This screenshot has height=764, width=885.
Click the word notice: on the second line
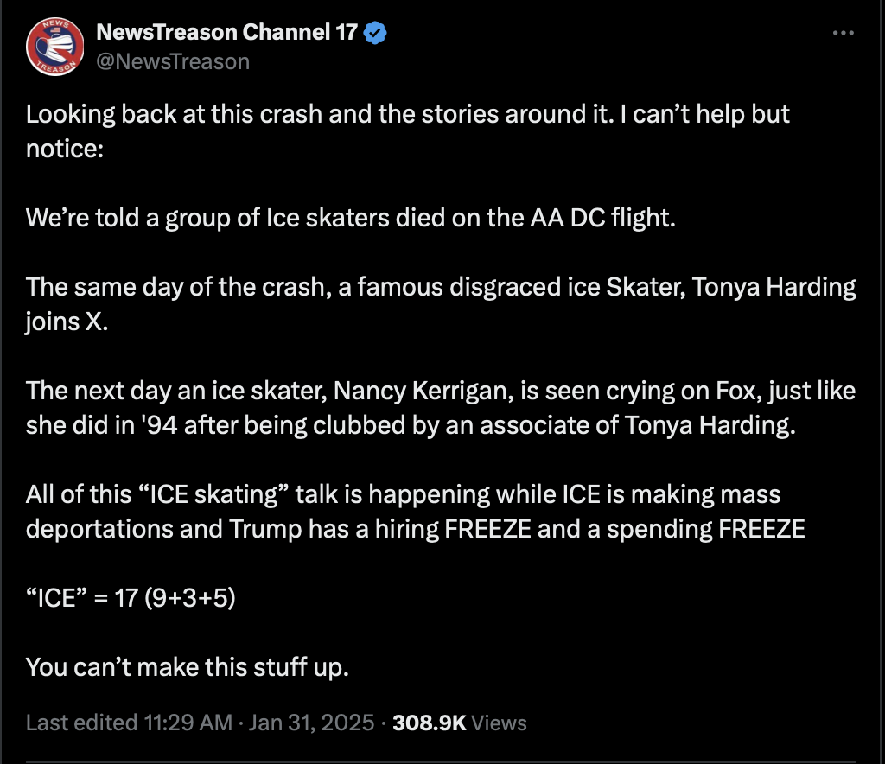[x=65, y=149]
